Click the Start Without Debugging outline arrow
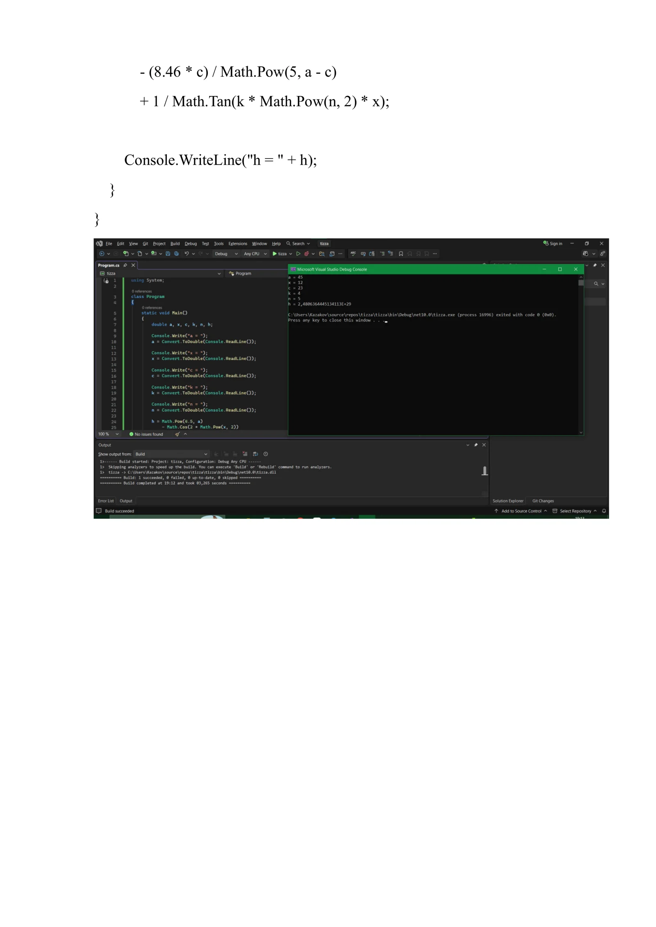The height and width of the screenshot is (927, 656). tap(298, 254)
